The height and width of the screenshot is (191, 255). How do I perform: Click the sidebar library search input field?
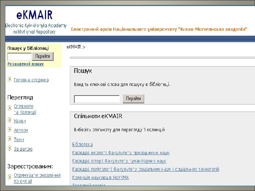click(19, 57)
